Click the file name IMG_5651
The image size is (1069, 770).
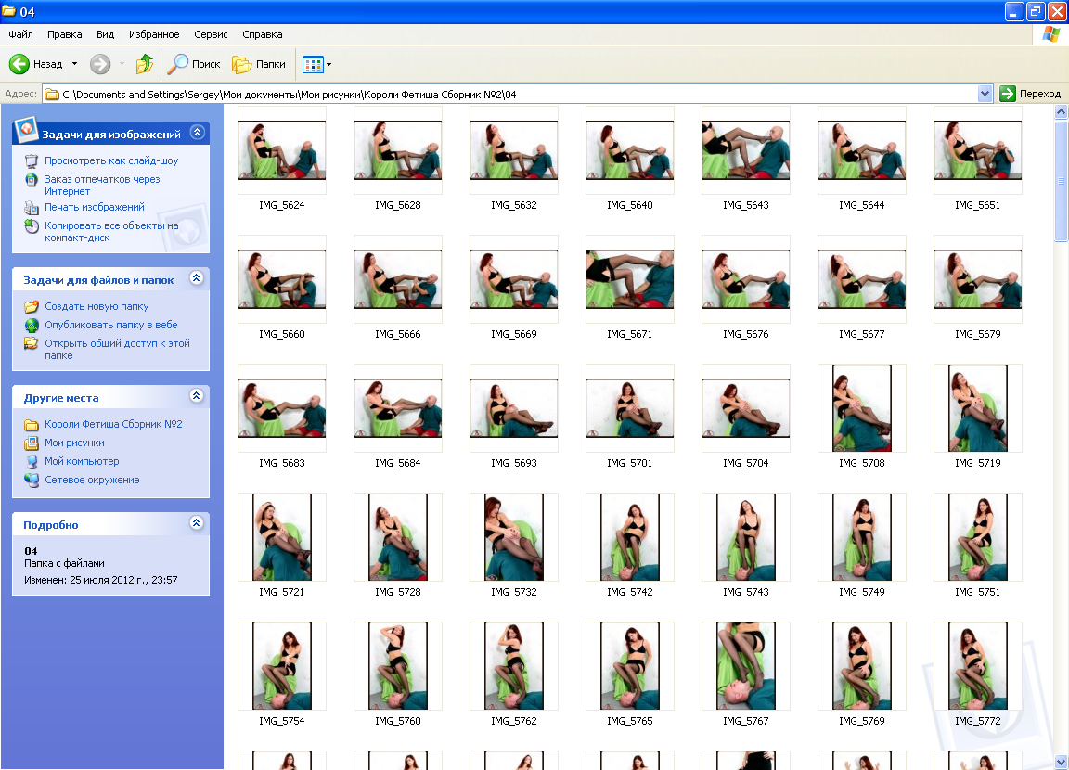coord(978,205)
